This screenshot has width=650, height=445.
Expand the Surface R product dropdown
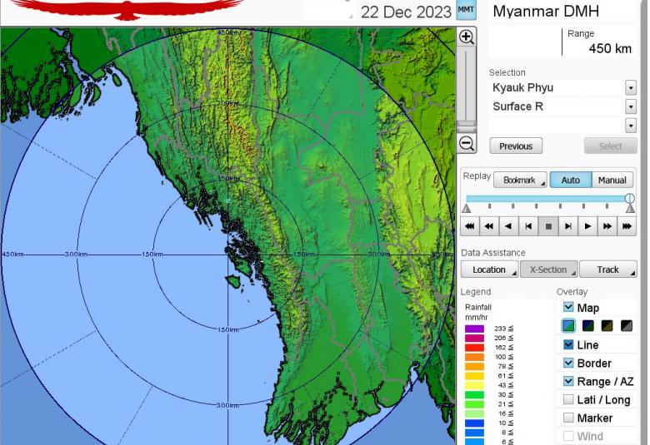pos(630,106)
